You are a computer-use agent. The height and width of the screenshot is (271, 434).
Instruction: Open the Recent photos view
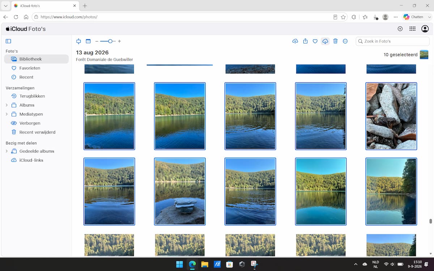pos(36,77)
